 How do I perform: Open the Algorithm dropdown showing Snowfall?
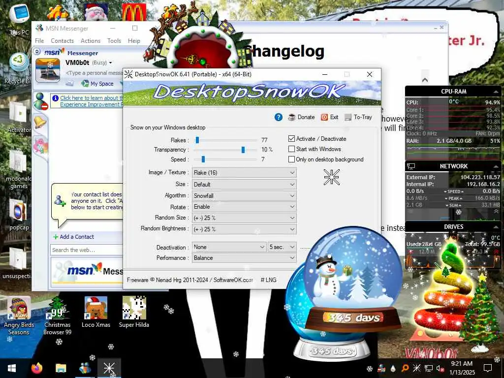(x=244, y=196)
